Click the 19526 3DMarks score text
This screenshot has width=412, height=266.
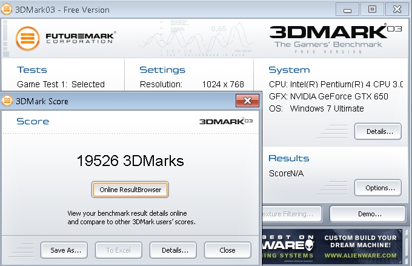click(130, 161)
